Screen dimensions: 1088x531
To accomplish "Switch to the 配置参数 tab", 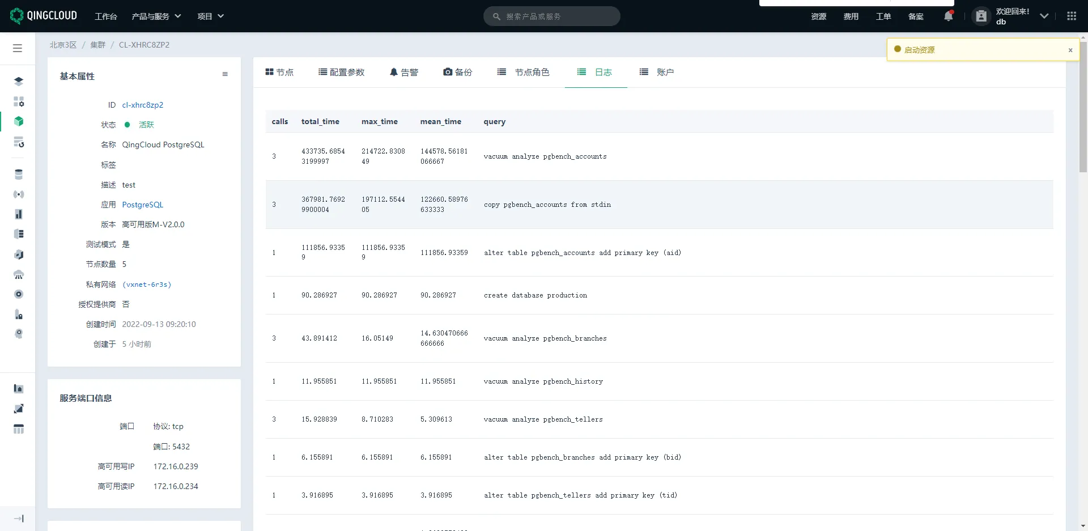I will [x=341, y=73].
